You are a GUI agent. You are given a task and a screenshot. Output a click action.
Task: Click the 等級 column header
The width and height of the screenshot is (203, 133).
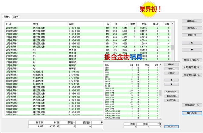[x=72, y=23]
